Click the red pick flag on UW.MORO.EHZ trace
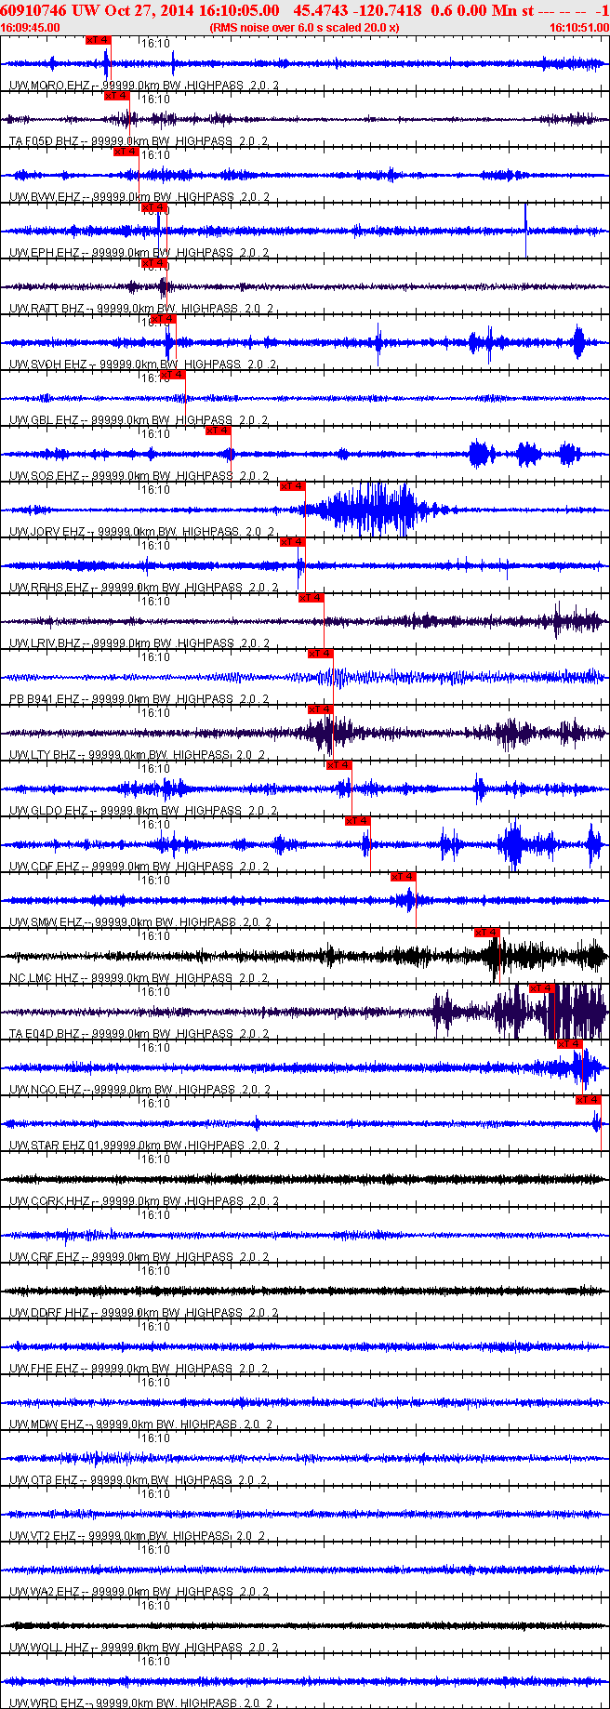Screen dimensions: 610x1709 (x=98, y=40)
